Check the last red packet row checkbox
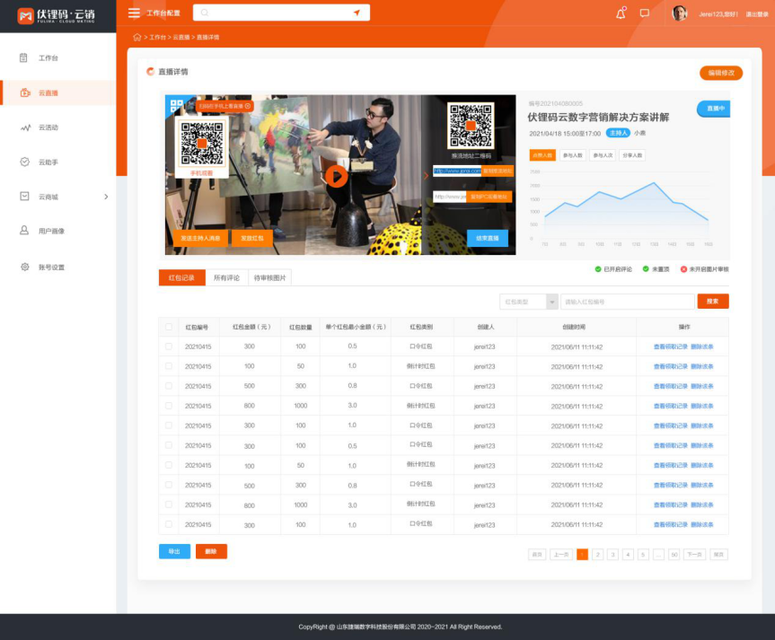This screenshot has width=775, height=640. (169, 524)
